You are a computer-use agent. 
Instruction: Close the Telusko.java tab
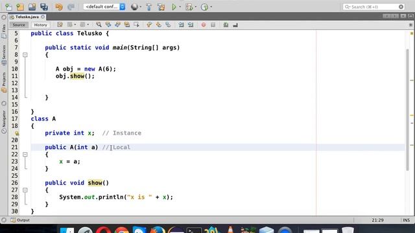point(43,17)
